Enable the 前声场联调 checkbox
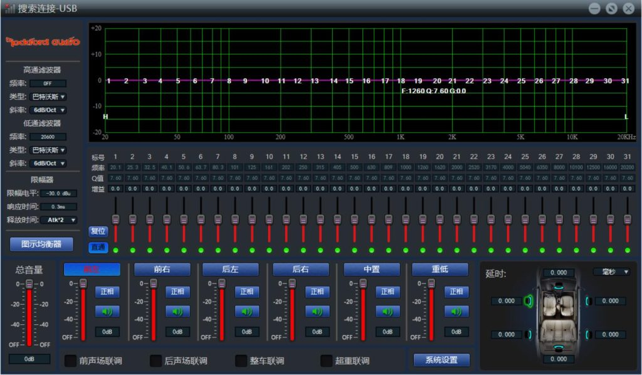Image resolution: width=642 pixels, height=375 pixels. (71, 361)
